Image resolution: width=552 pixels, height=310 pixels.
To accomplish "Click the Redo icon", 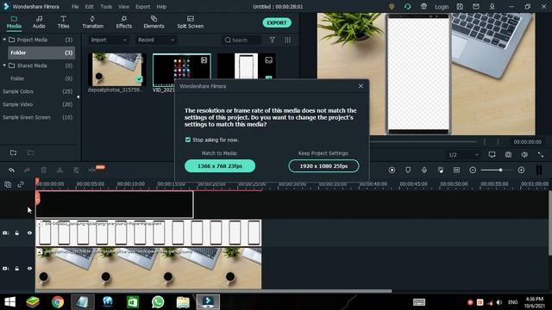I will coord(27,170).
